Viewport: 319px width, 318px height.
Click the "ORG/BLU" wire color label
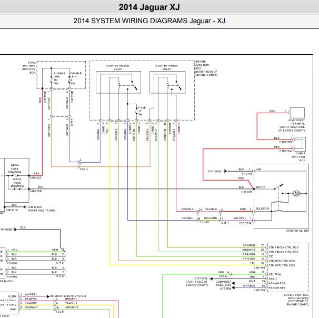[x=211, y=209]
